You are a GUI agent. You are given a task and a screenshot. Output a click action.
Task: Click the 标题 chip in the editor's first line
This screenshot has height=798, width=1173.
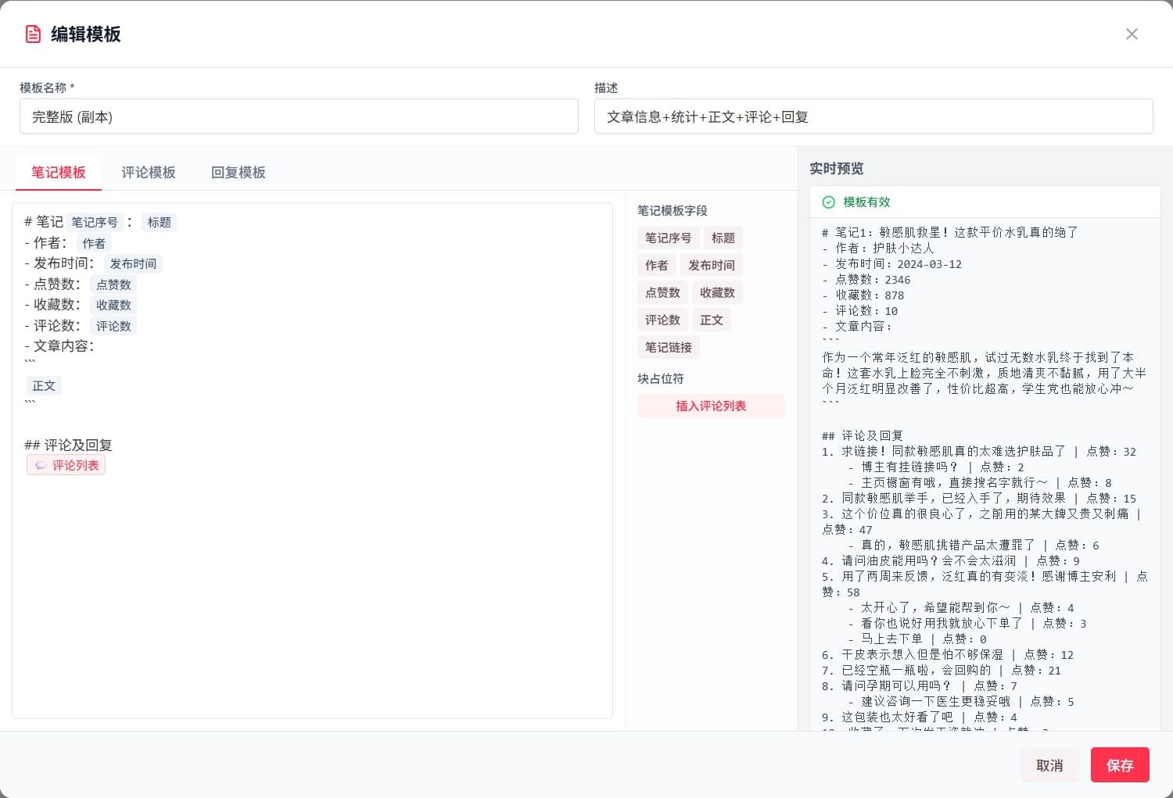pos(160,222)
